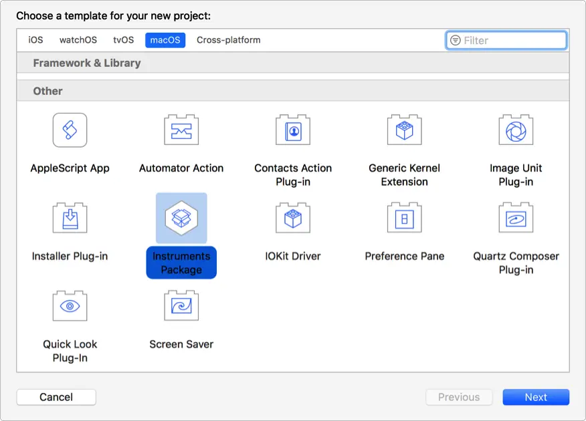Click the "Generic Kernel Extension" label
Image resolution: width=586 pixels, height=421 pixels.
pyautogui.click(x=404, y=175)
